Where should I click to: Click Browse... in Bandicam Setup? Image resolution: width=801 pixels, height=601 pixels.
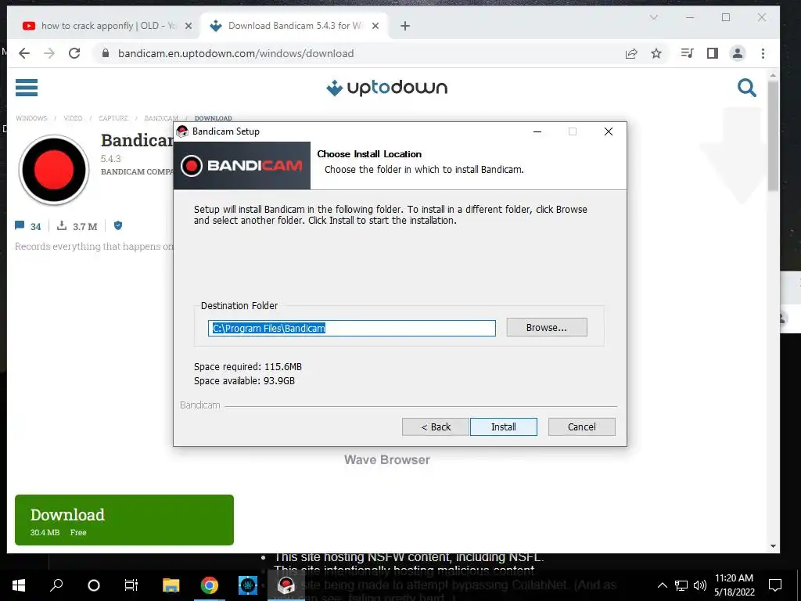547,328
